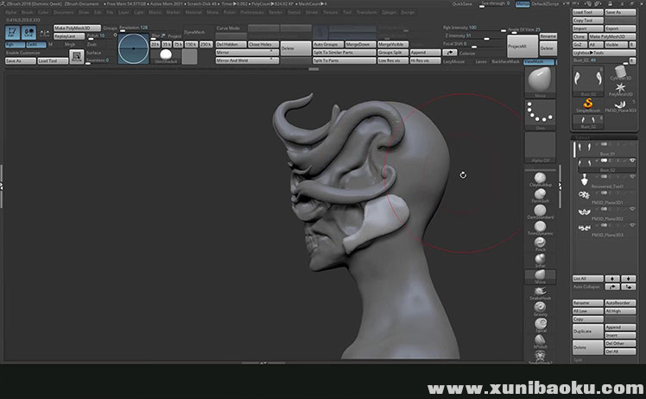The image size is (646, 399).
Task: Expand Lightbox Tools
Action: pos(591,53)
